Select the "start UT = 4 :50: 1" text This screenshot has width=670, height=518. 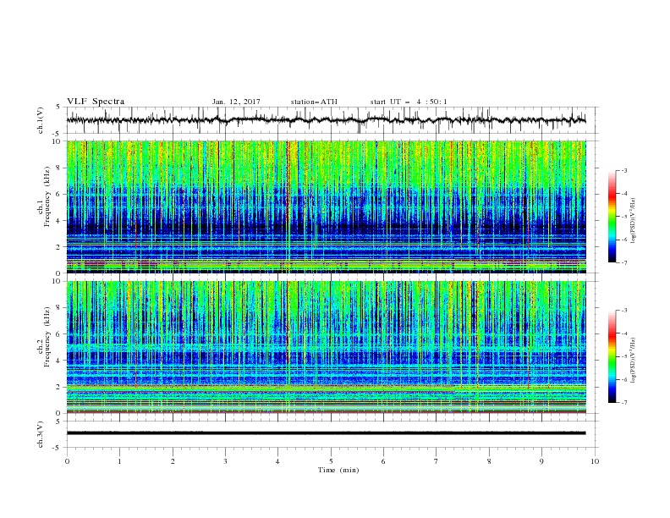click(409, 102)
